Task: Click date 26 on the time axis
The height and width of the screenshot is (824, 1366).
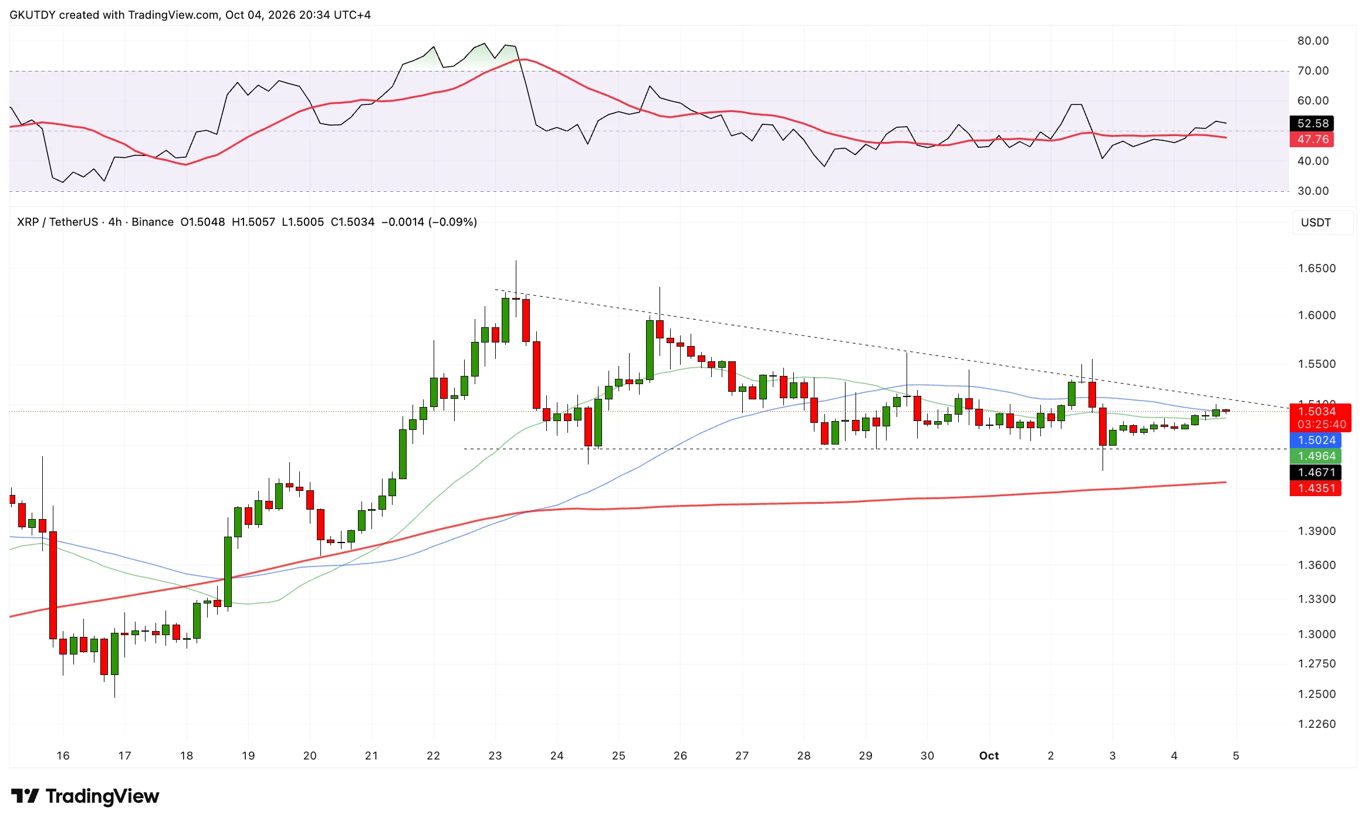Action: pyautogui.click(x=680, y=755)
